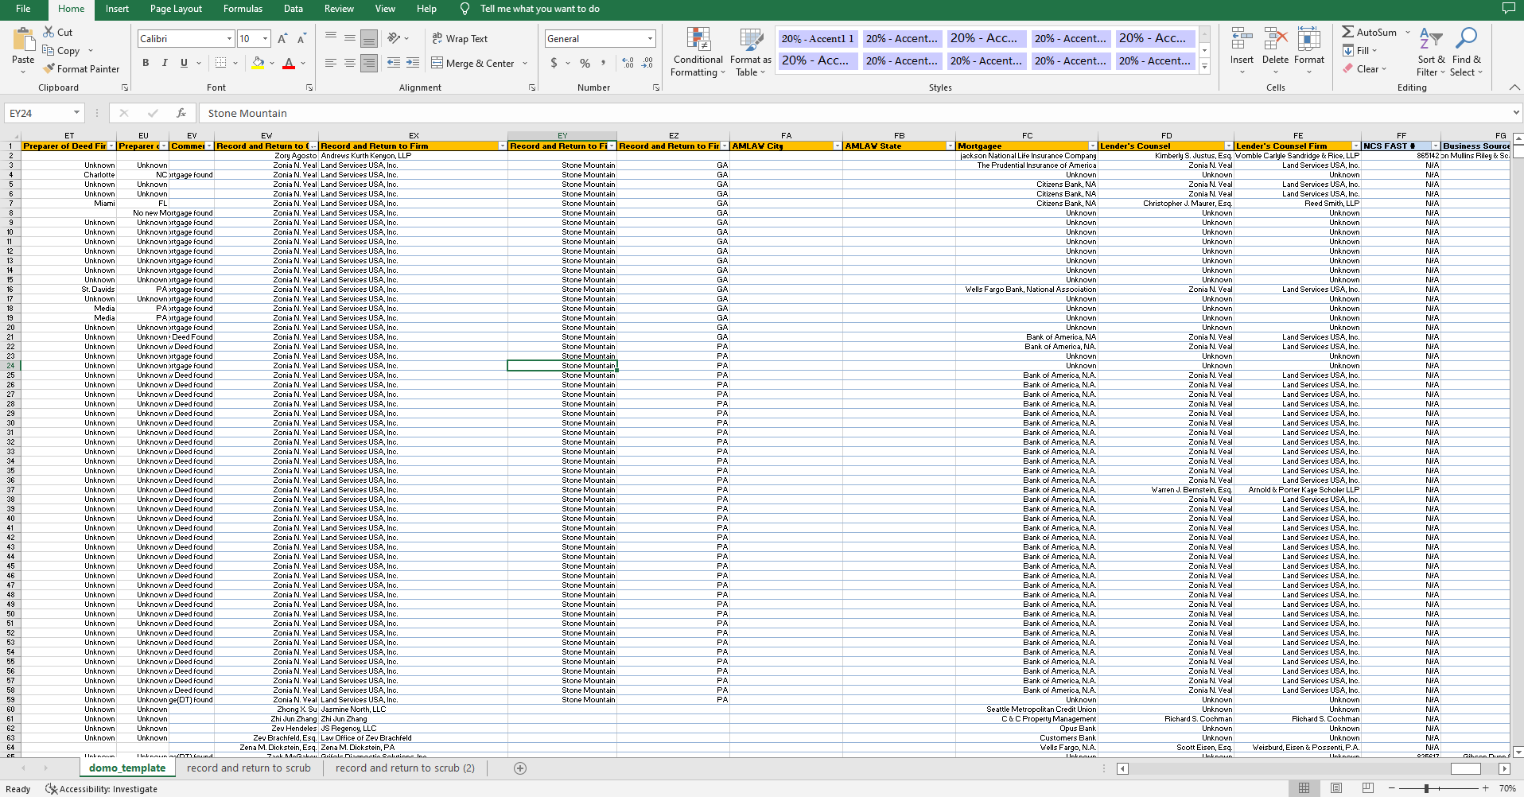Toggle Wrap Text
The width and height of the screenshot is (1524, 797).
(x=460, y=38)
